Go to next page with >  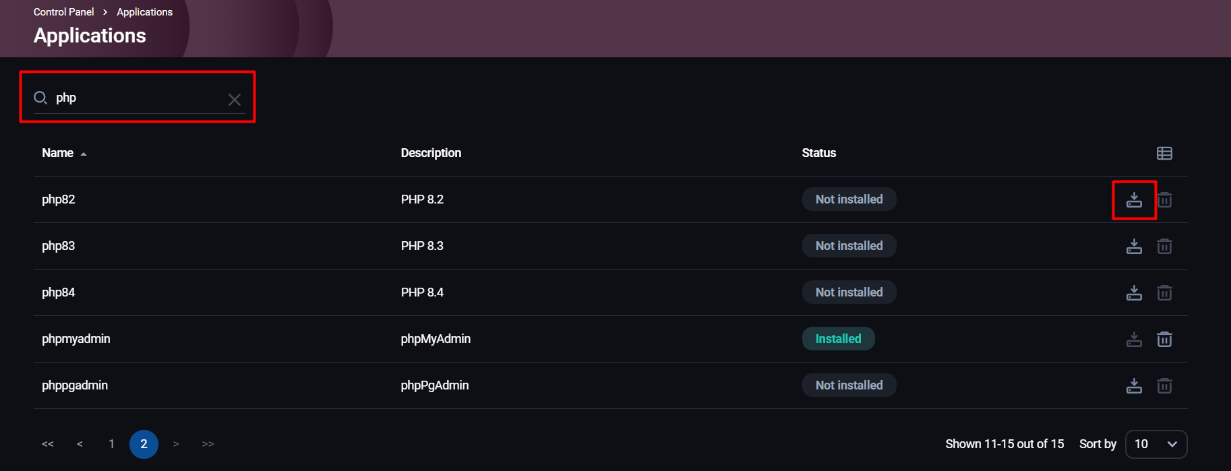[x=176, y=444]
